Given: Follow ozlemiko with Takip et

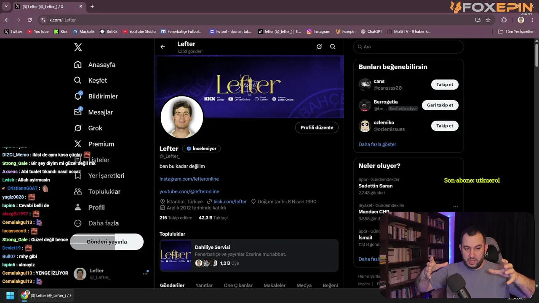Looking at the screenshot, I should (x=445, y=126).
